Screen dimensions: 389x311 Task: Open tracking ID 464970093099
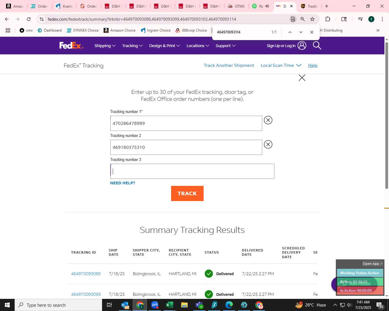pyautogui.click(x=86, y=294)
